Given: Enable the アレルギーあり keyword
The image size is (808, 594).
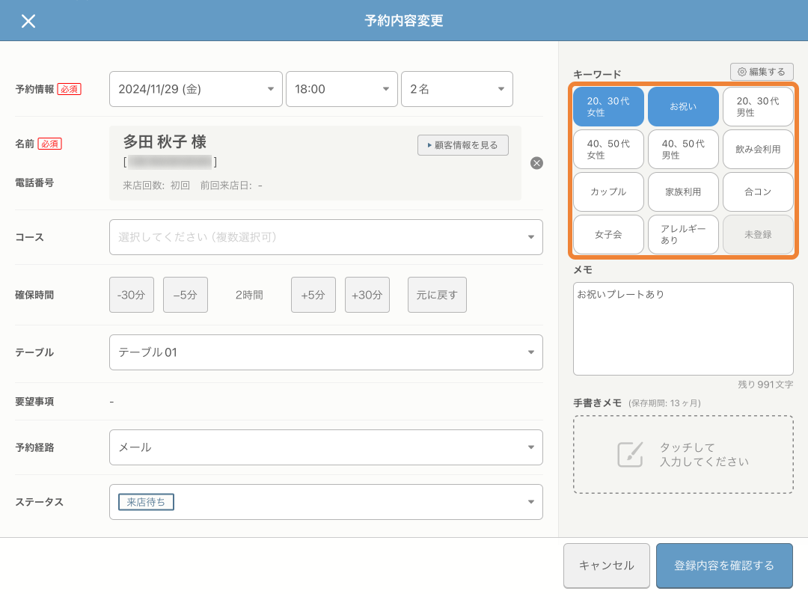Looking at the screenshot, I should tap(683, 234).
